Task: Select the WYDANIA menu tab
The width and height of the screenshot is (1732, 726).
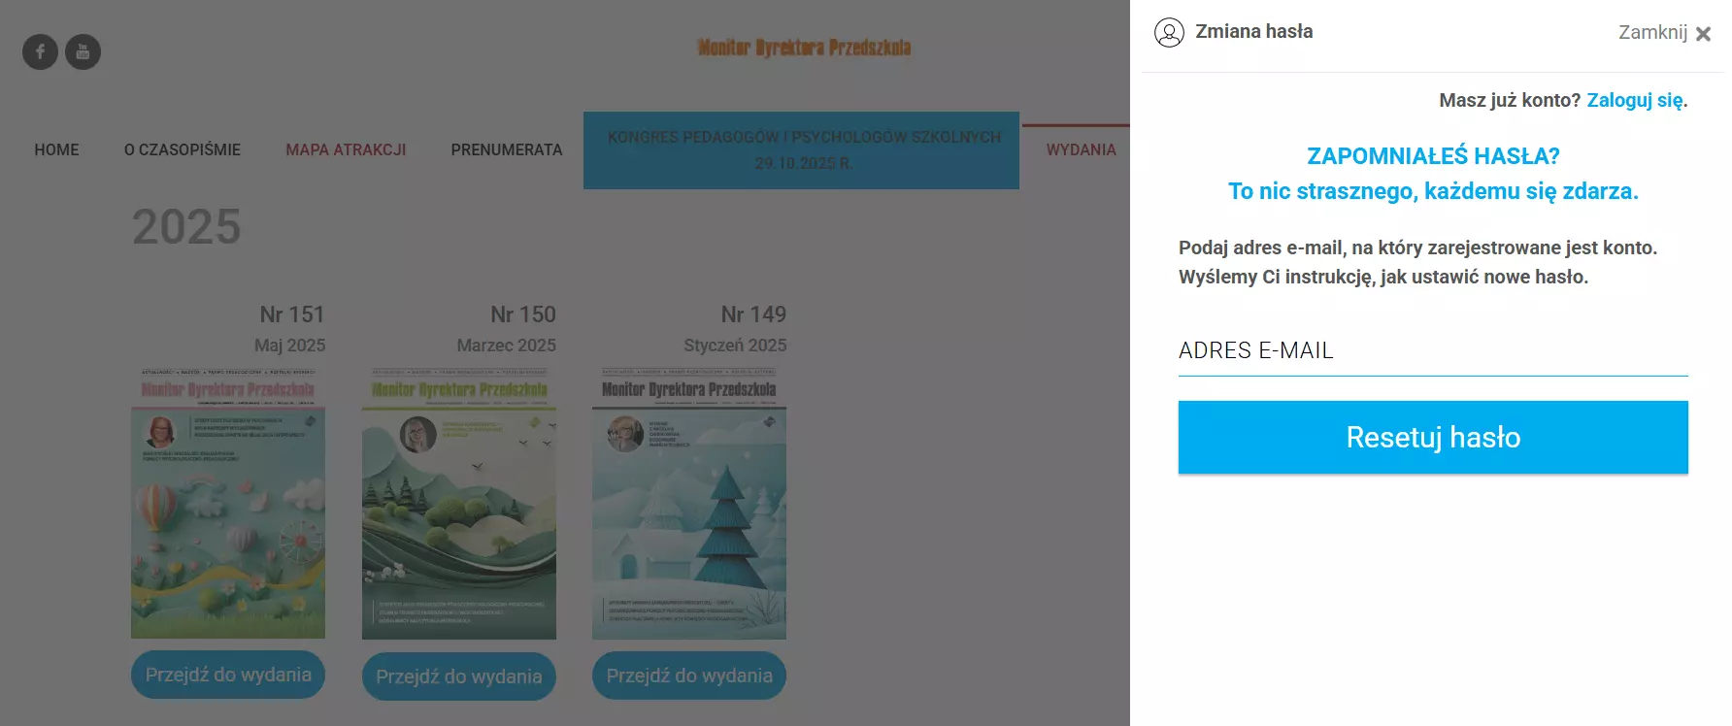Action: click(x=1081, y=149)
